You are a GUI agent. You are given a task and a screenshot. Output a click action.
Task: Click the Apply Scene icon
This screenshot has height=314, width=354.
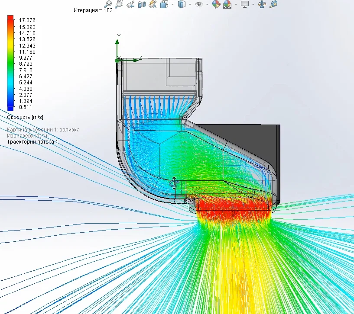point(227,4)
